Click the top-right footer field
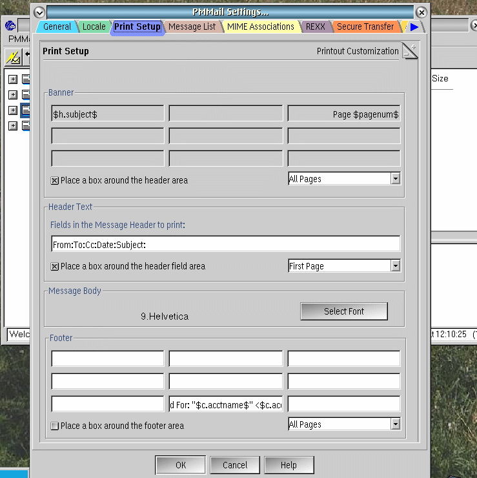The width and height of the screenshot is (477, 478). (344, 358)
